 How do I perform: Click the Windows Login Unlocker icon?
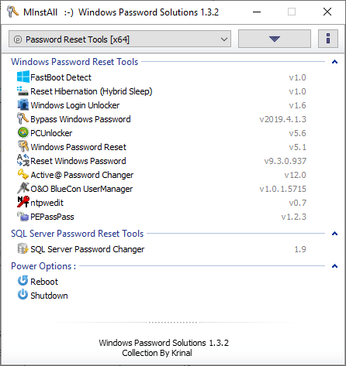pos(23,105)
